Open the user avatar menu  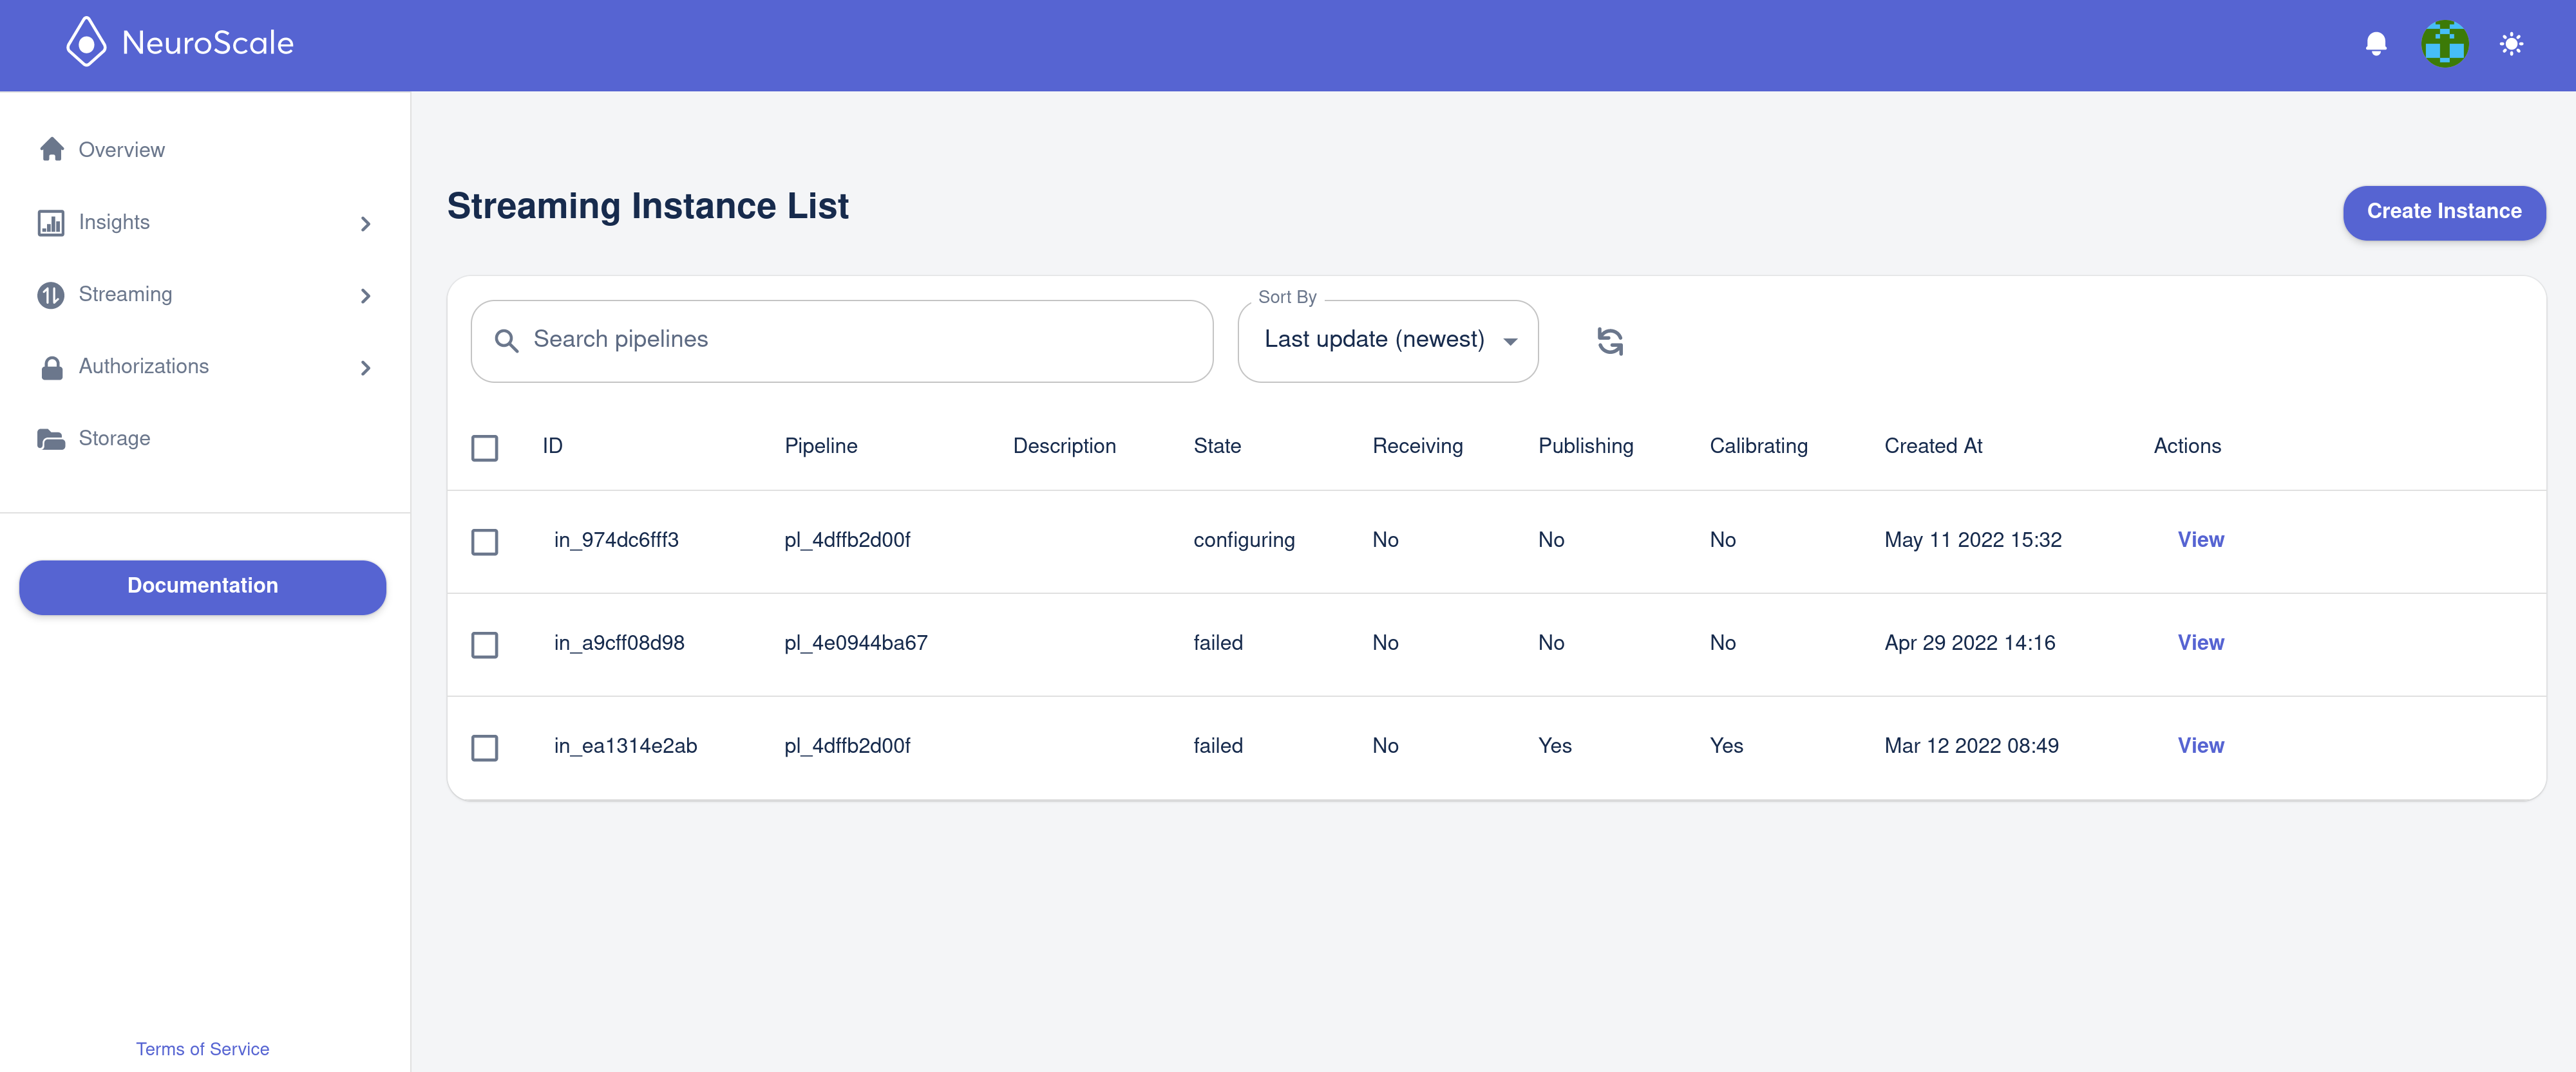[2444, 44]
